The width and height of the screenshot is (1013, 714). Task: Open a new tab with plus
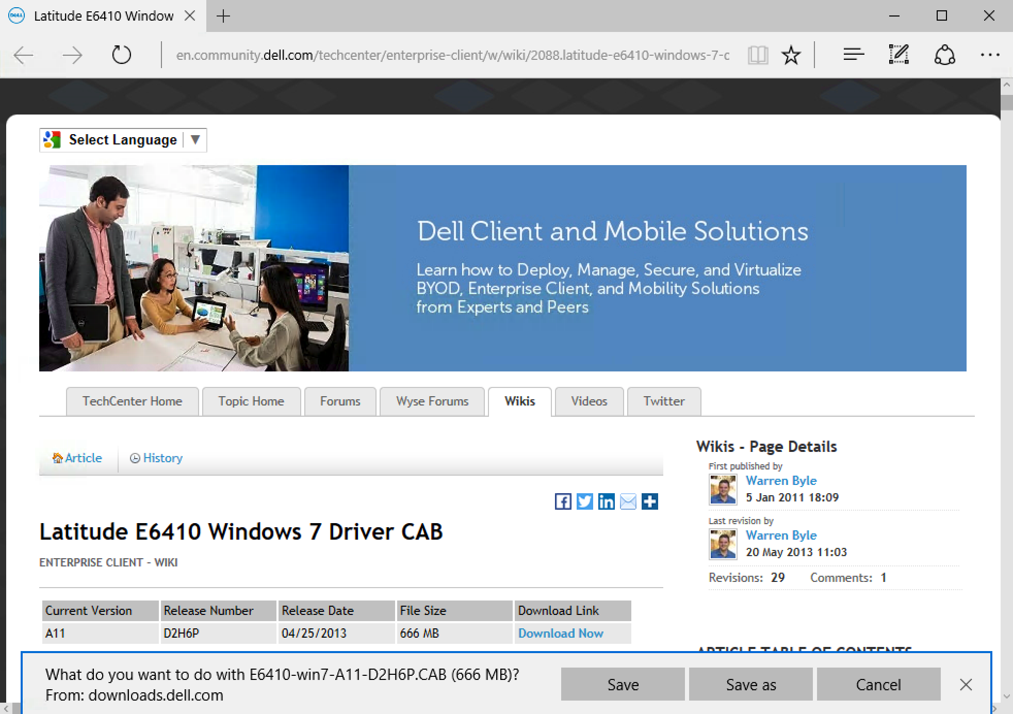tap(223, 16)
